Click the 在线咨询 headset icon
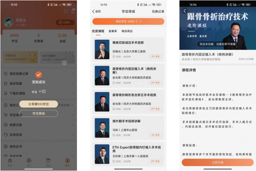This screenshot has height=171, width=256. click(6, 135)
